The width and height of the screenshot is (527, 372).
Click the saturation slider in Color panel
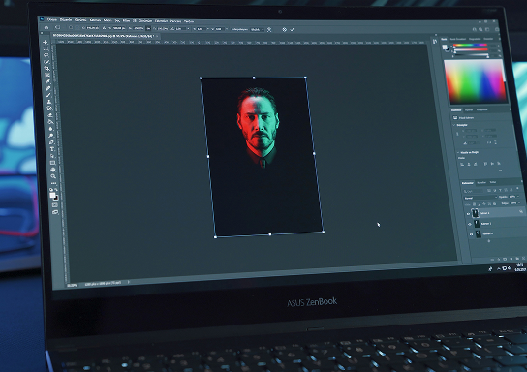[471, 49]
